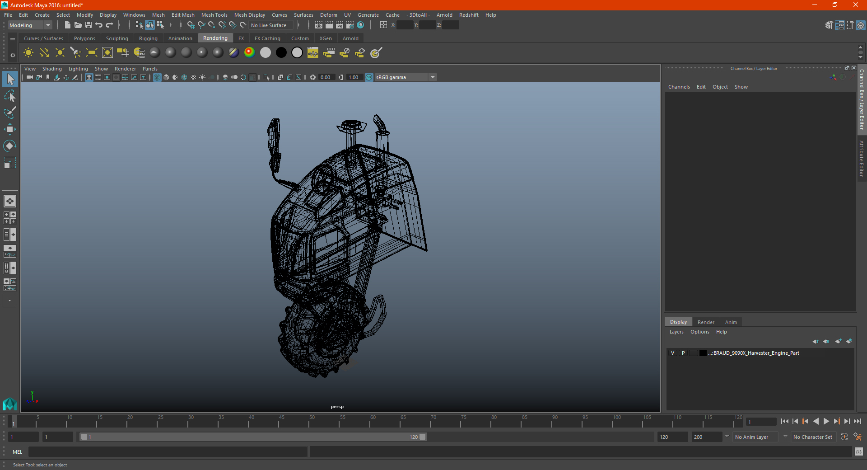
Task: Open the Edit Mesh menu
Action: click(x=183, y=15)
